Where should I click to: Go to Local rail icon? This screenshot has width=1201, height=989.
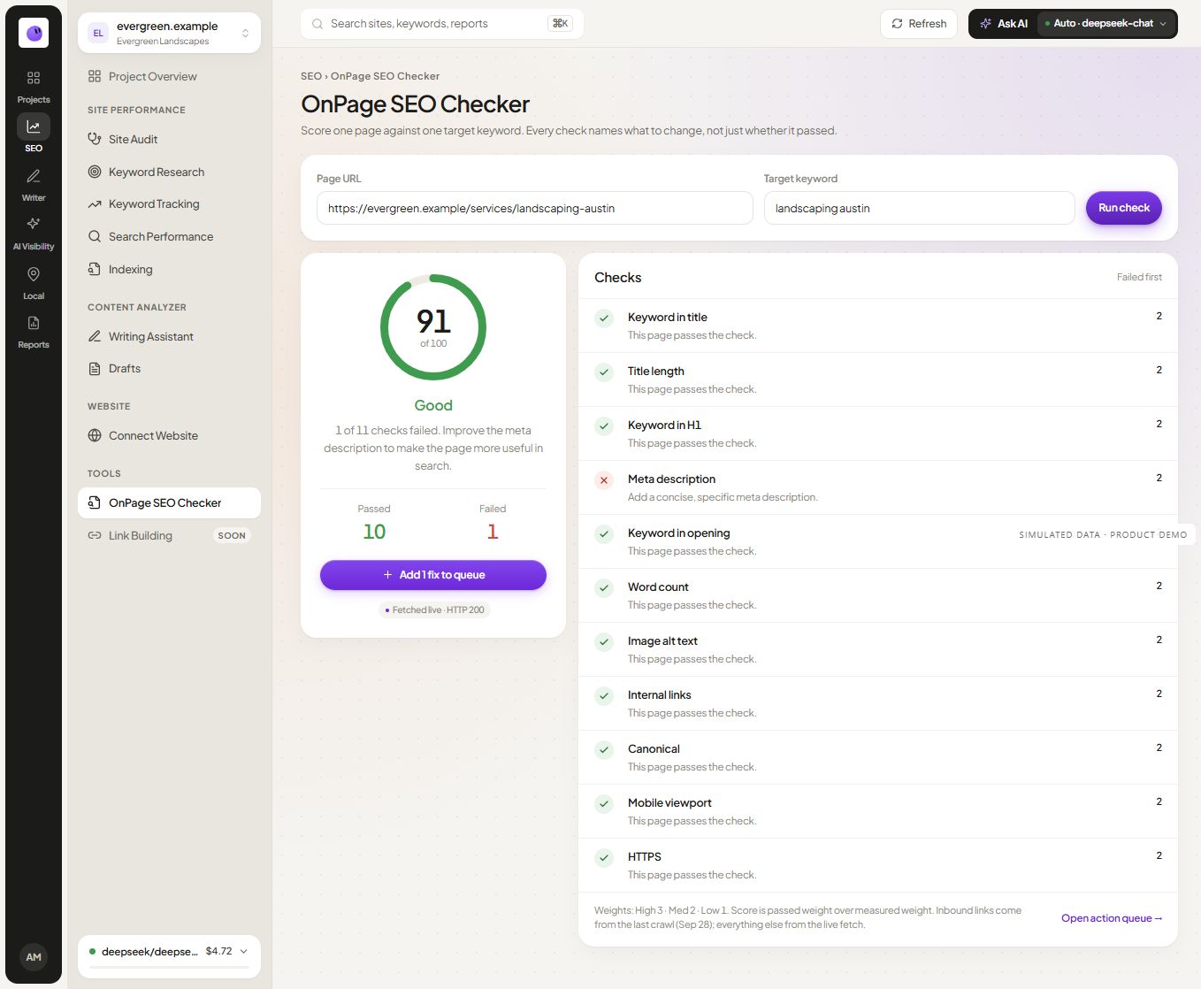click(34, 282)
